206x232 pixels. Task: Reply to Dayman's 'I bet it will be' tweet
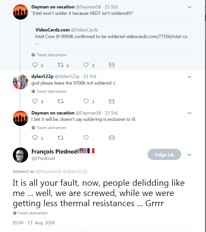coord(35,138)
